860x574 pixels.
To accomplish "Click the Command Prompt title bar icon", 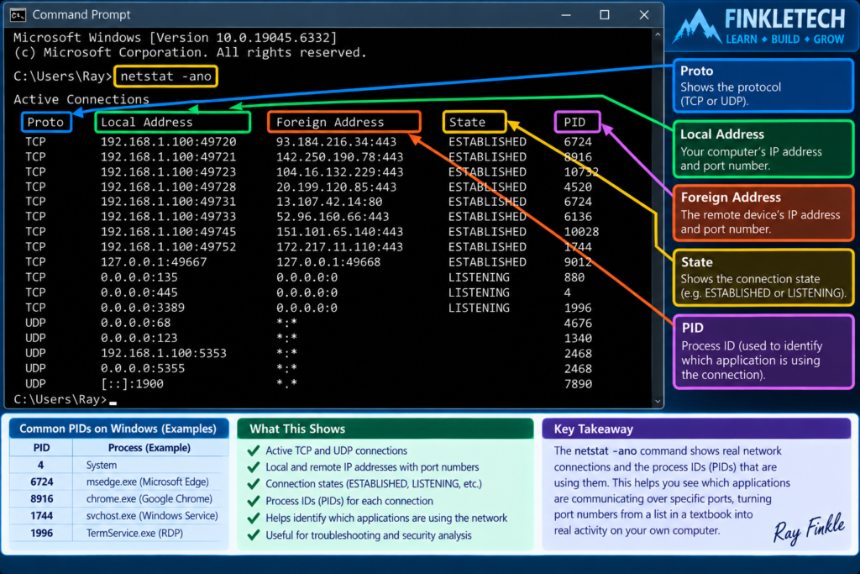I will (x=18, y=15).
